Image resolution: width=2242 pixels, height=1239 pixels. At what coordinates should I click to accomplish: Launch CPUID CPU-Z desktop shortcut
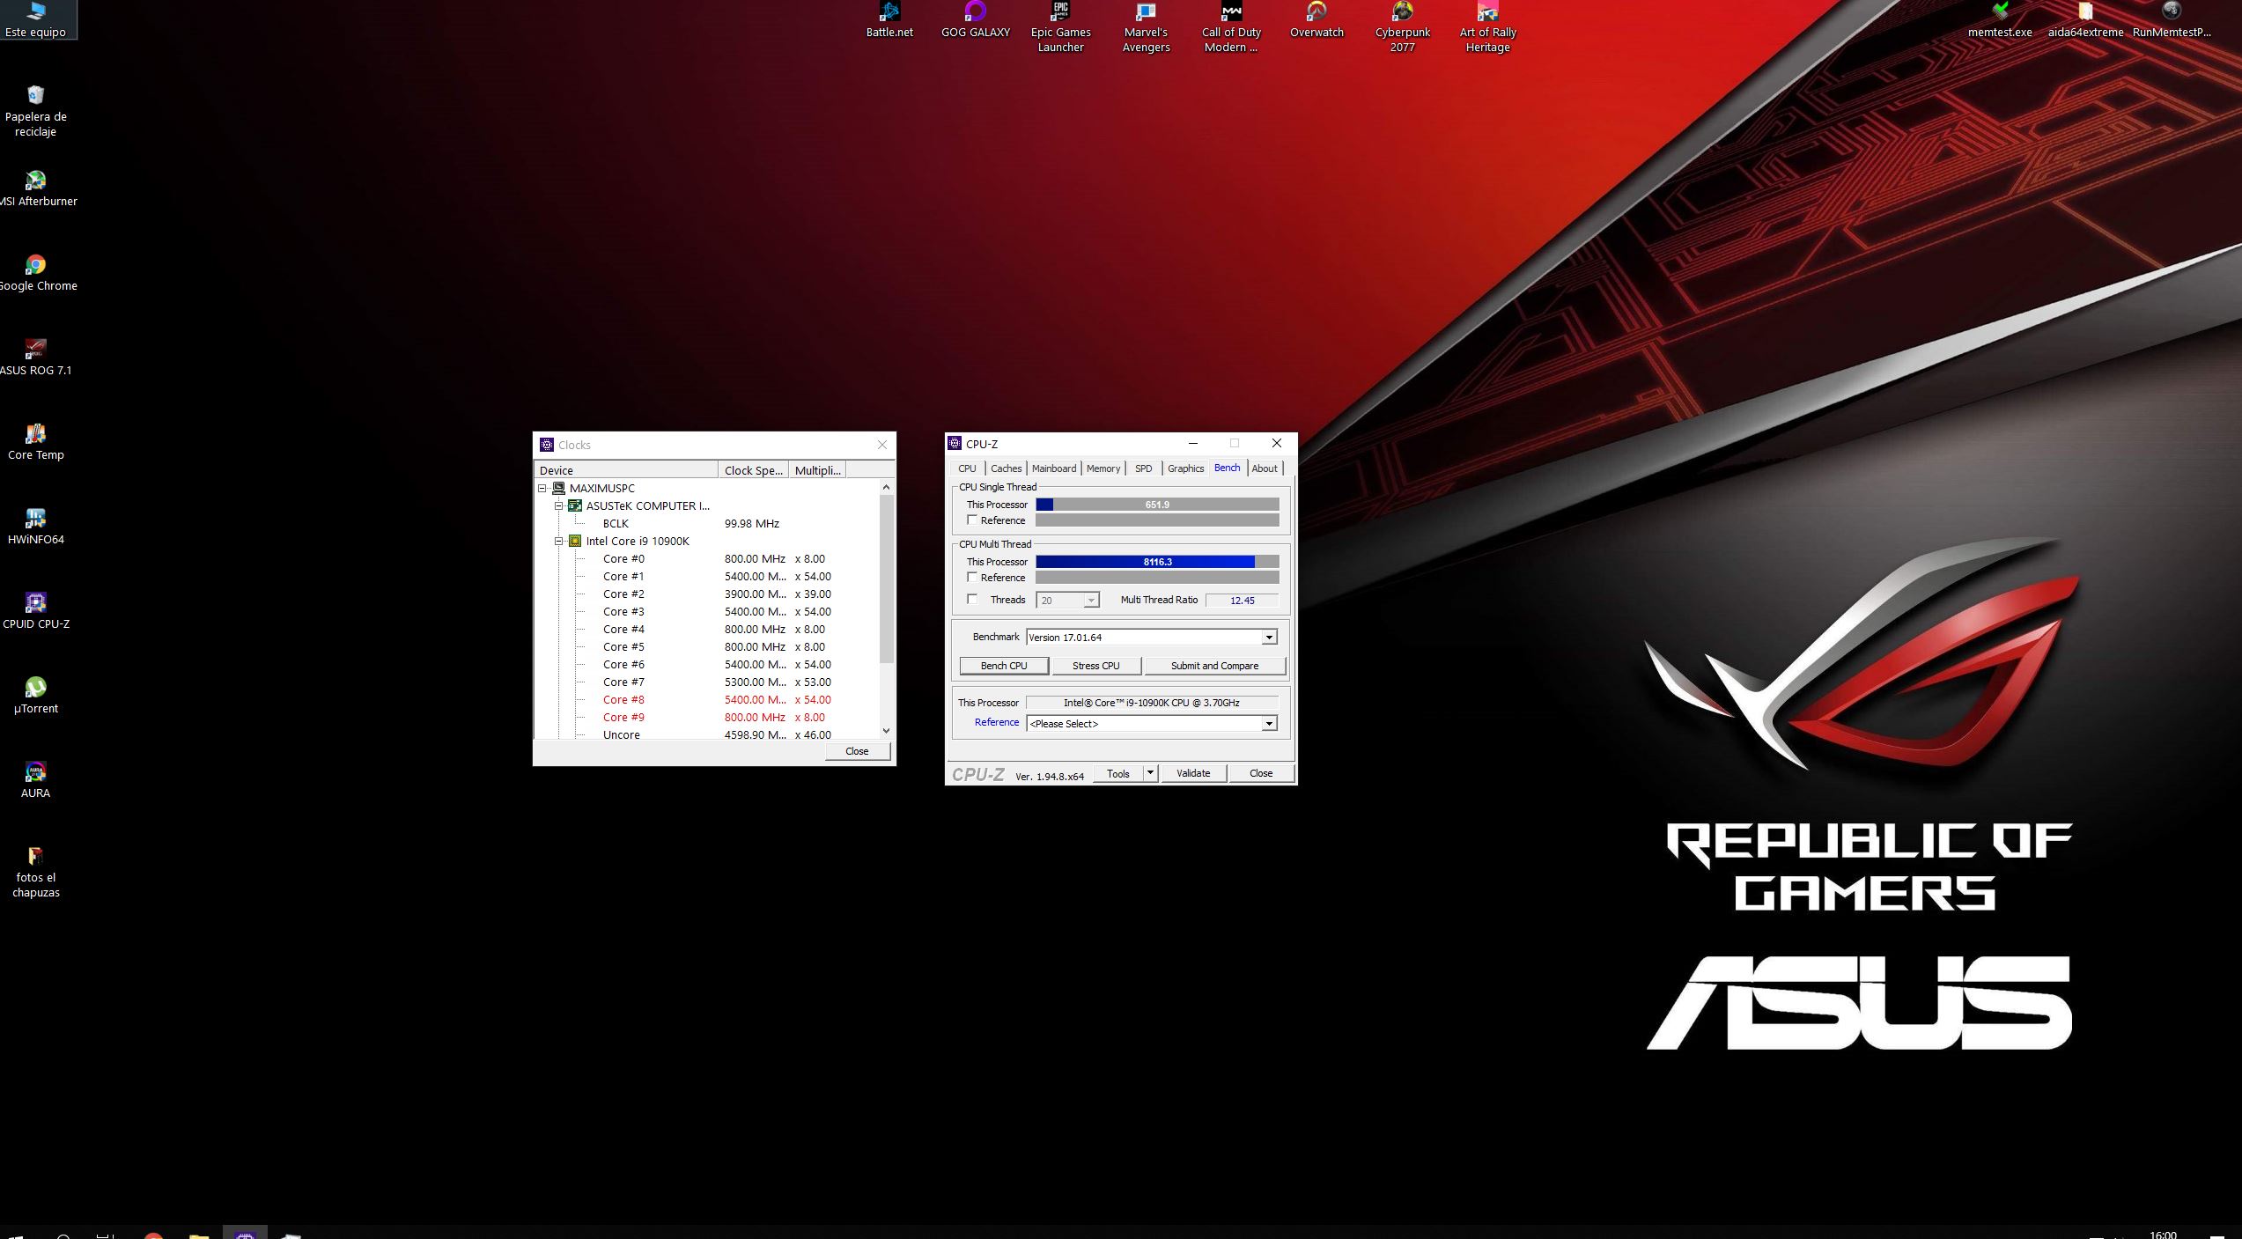coord(35,611)
